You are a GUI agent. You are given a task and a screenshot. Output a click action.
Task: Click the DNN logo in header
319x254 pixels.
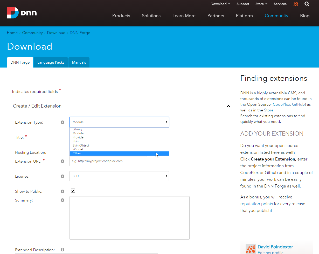pos(22,13)
